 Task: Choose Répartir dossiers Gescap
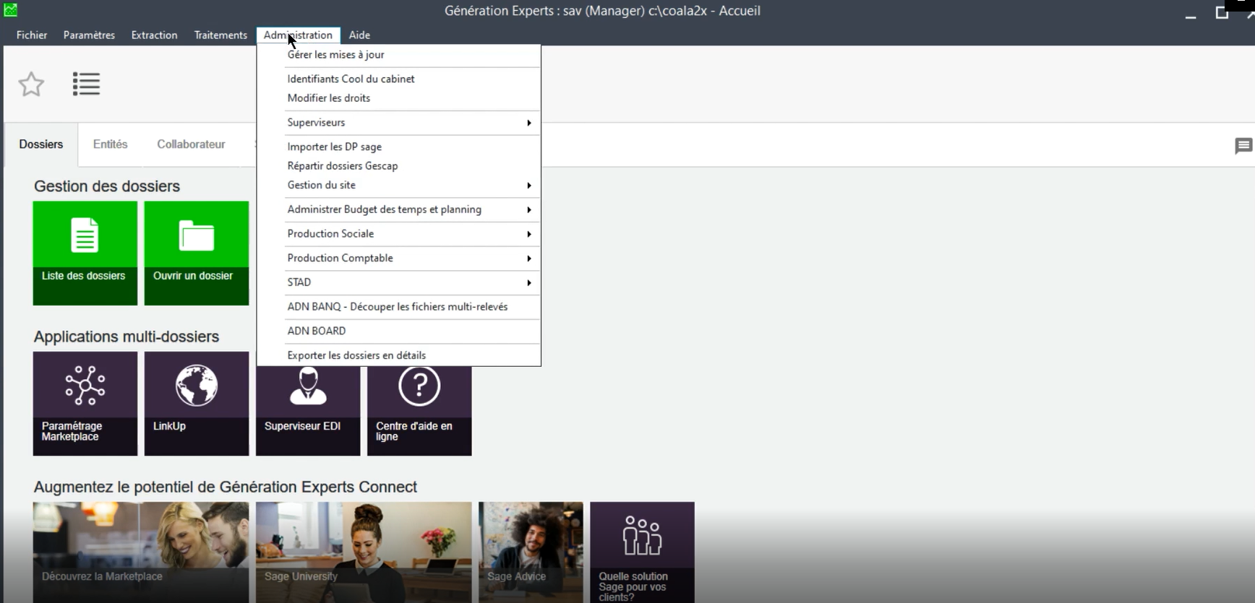coord(399,166)
